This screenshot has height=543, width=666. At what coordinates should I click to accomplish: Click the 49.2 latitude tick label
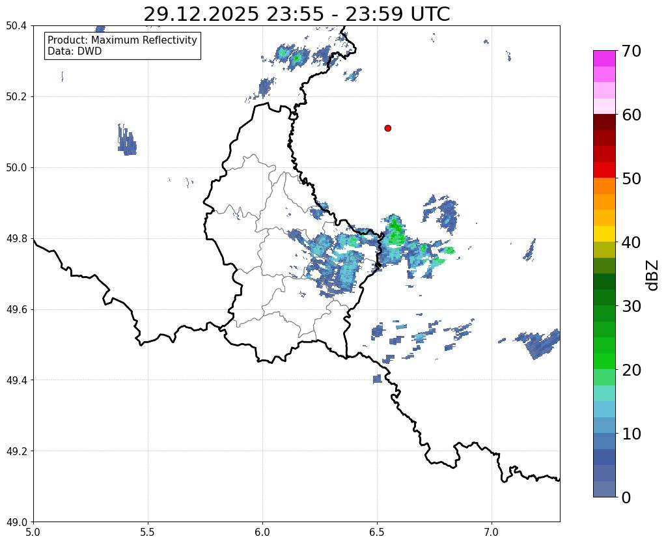pos(16,451)
